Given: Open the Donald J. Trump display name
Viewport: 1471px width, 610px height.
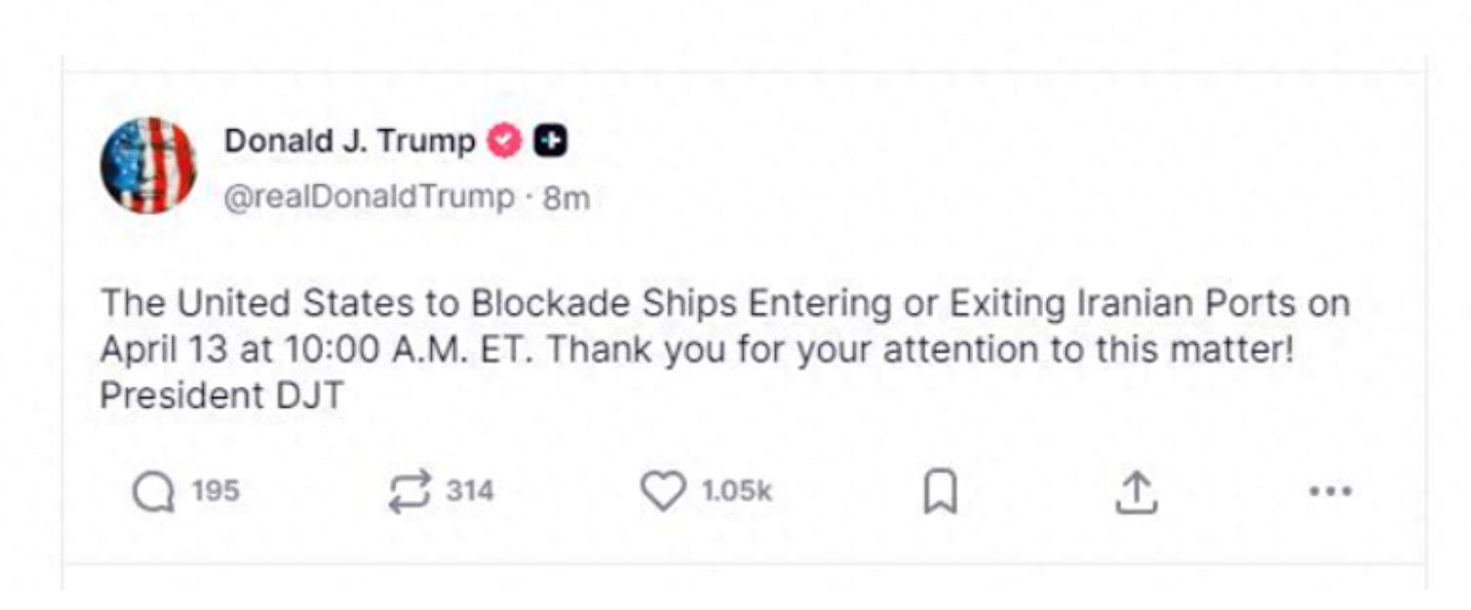Looking at the screenshot, I should [349, 142].
